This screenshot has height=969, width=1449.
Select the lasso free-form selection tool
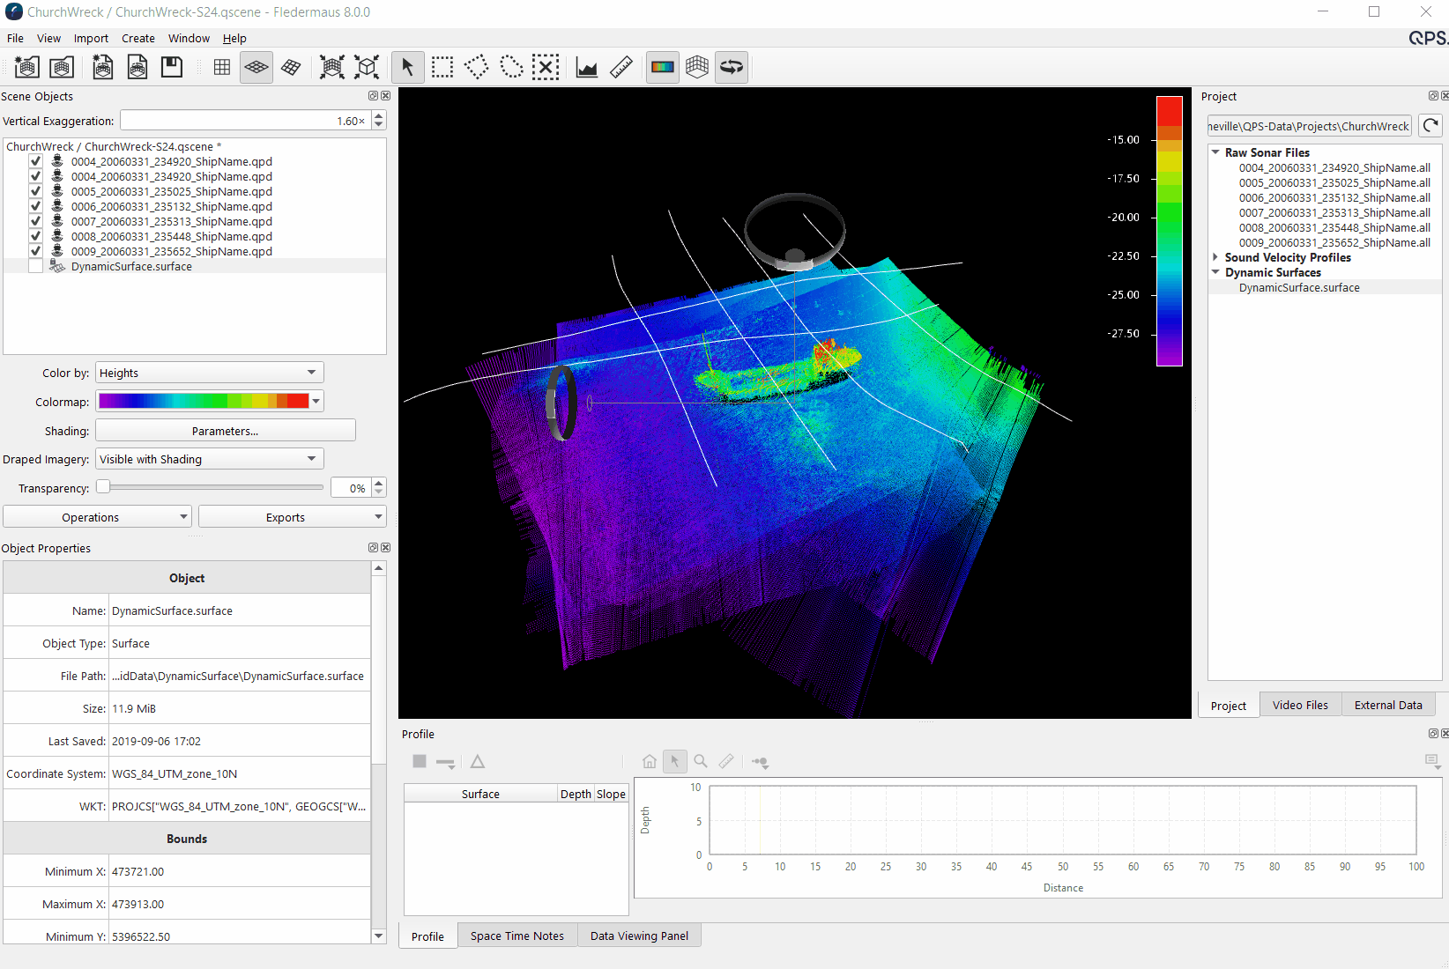point(511,67)
